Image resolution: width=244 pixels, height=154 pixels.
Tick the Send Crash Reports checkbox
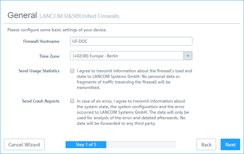coord(72,101)
